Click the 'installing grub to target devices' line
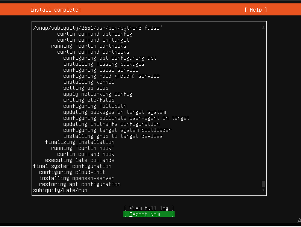This screenshot has width=301, height=227. click(x=112, y=136)
